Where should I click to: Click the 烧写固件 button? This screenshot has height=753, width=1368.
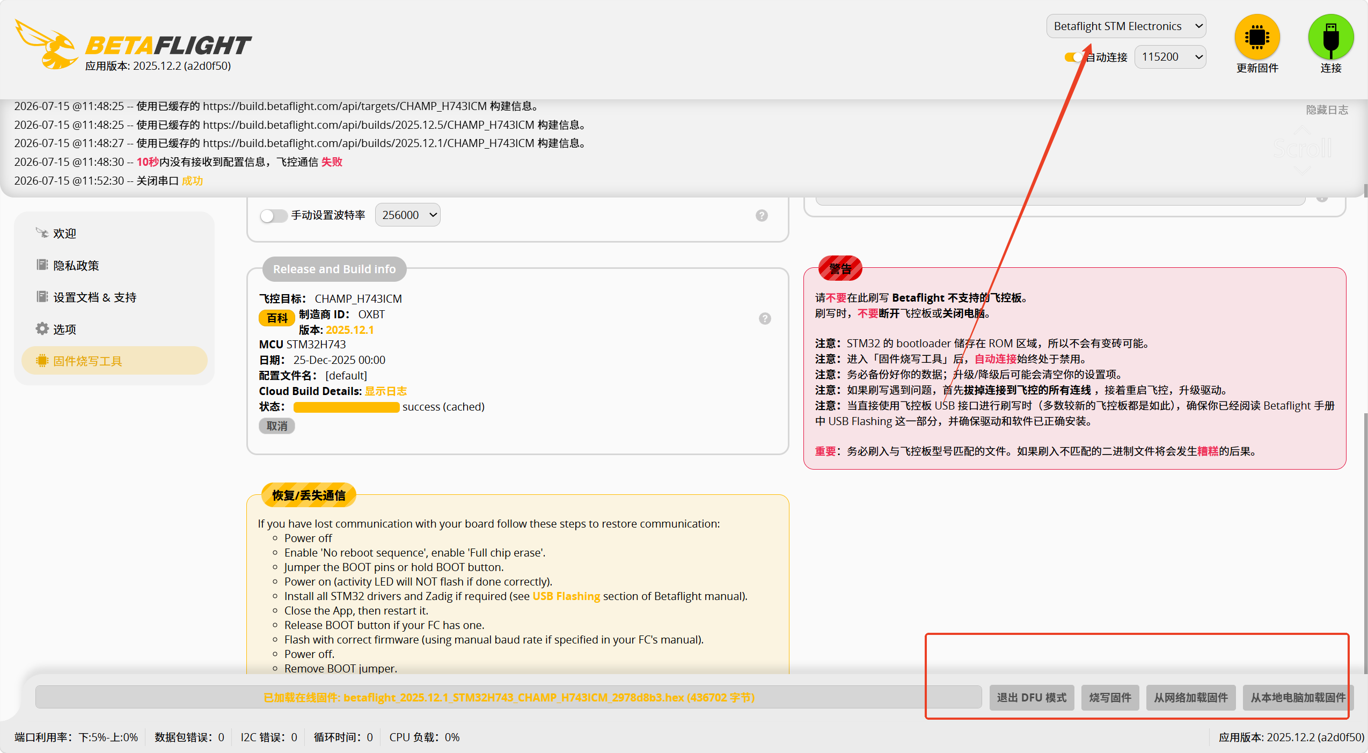pos(1110,697)
